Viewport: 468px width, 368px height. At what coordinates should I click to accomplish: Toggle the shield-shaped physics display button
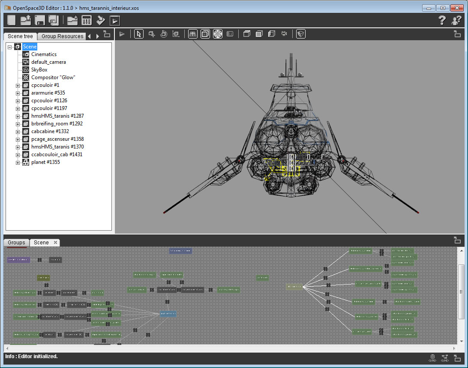[301, 34]
